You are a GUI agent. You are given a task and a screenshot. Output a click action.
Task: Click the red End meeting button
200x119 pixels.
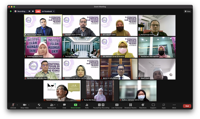tap(187, 106)
